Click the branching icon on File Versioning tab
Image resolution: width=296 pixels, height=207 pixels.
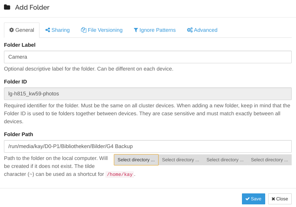pos(83,30)
